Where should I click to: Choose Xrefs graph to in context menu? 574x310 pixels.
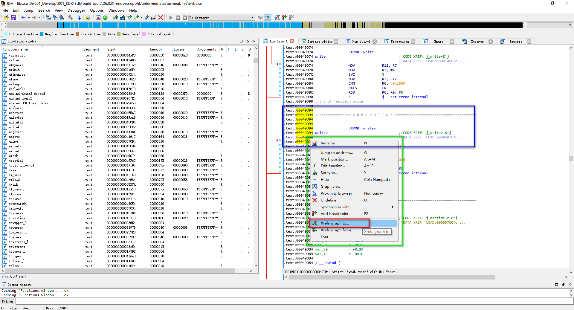click(x=335, y=223)
